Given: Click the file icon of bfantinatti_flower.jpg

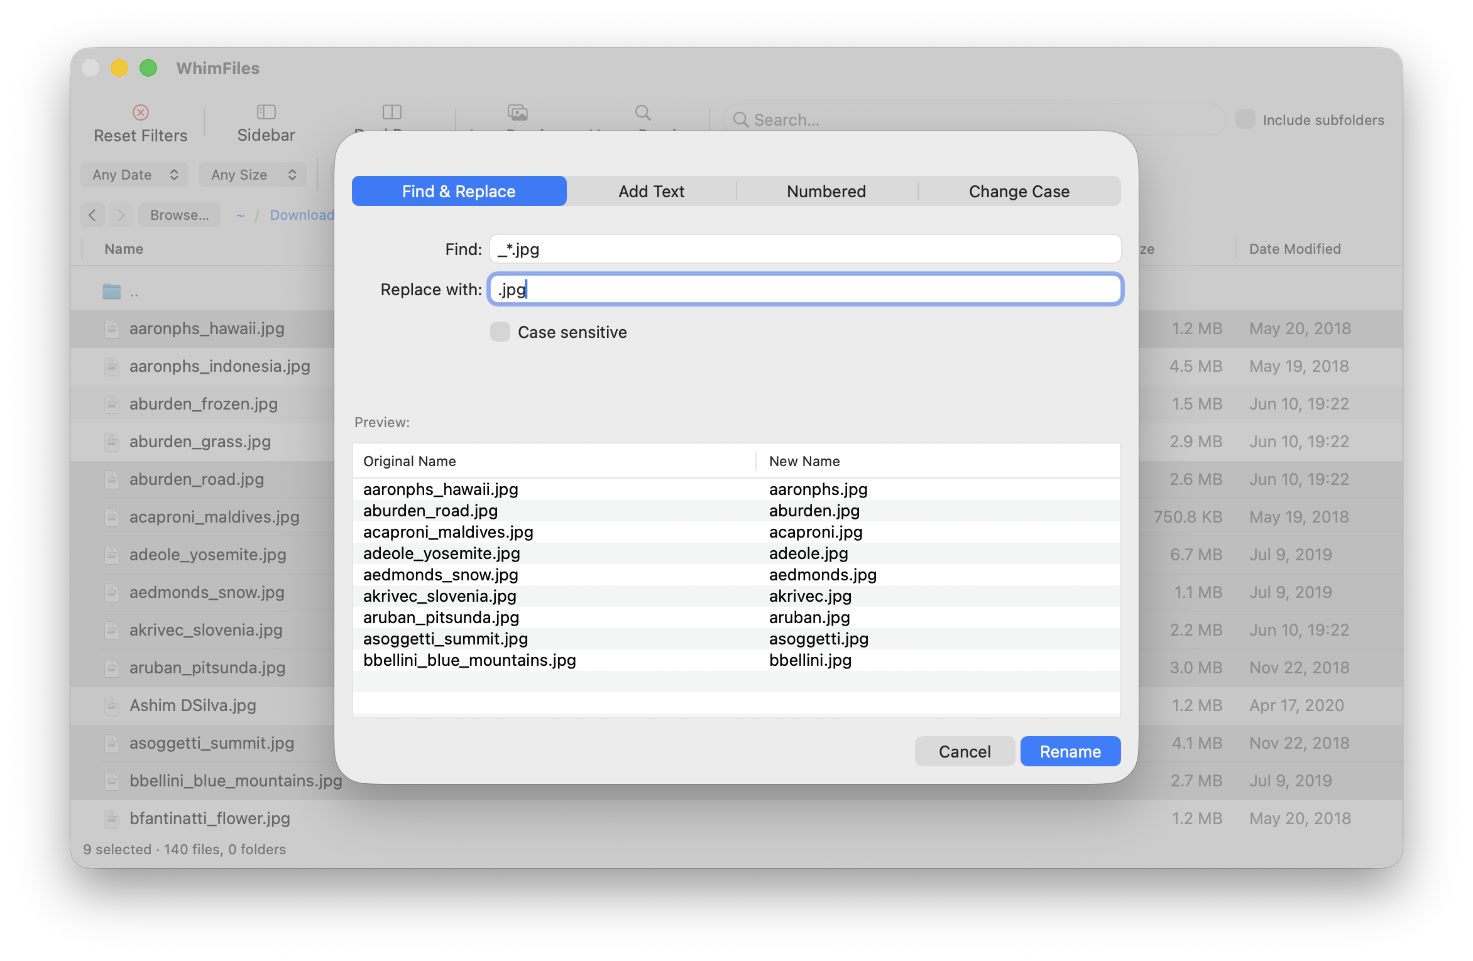Looking at the screenshot, I should click(112, 818).
